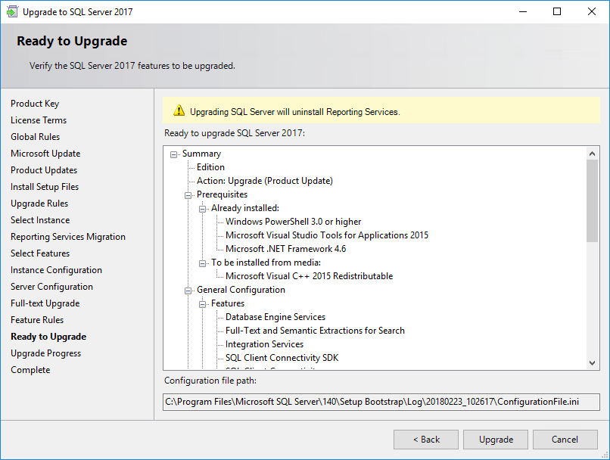
Task: Click the Prerequisites tree label
Action: [222, 194]
